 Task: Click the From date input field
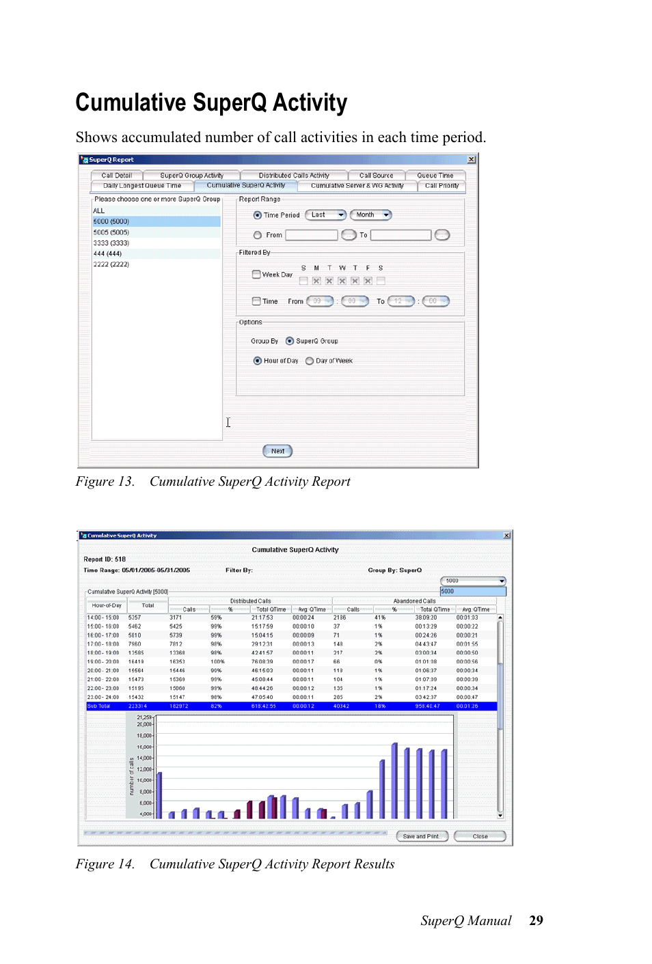312,235
